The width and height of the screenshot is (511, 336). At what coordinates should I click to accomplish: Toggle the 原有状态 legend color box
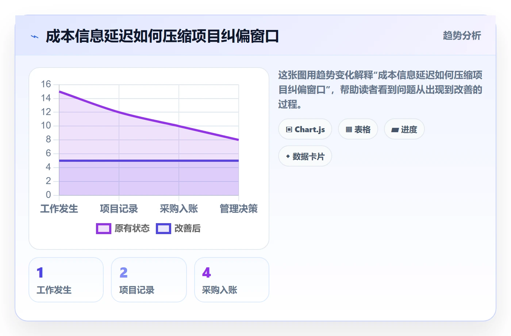click(x=104, y=229)
